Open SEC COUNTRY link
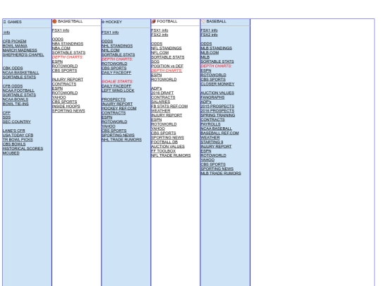 coord(16,121)
